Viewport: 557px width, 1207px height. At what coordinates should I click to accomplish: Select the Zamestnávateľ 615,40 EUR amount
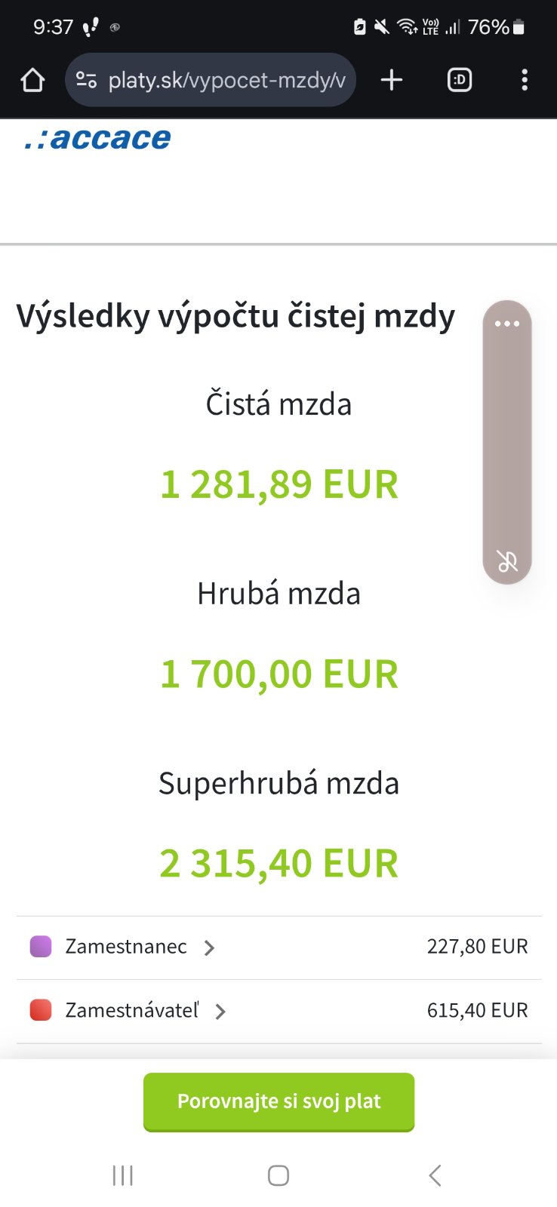(x=477, y=1010)
